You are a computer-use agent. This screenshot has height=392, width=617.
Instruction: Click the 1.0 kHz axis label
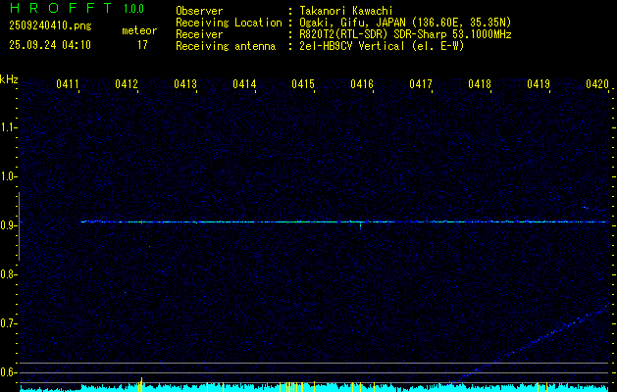(9, 176)
